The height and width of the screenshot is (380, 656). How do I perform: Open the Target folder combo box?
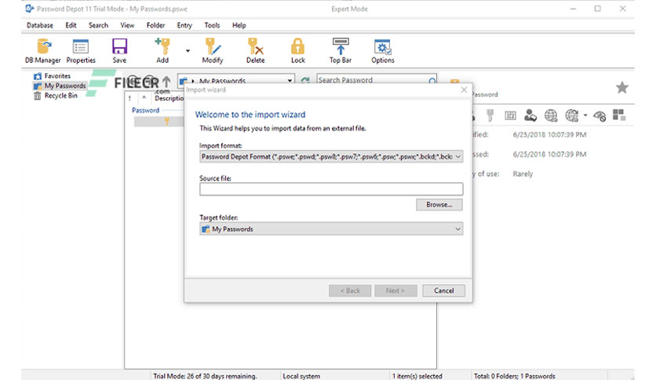(331, 229)
